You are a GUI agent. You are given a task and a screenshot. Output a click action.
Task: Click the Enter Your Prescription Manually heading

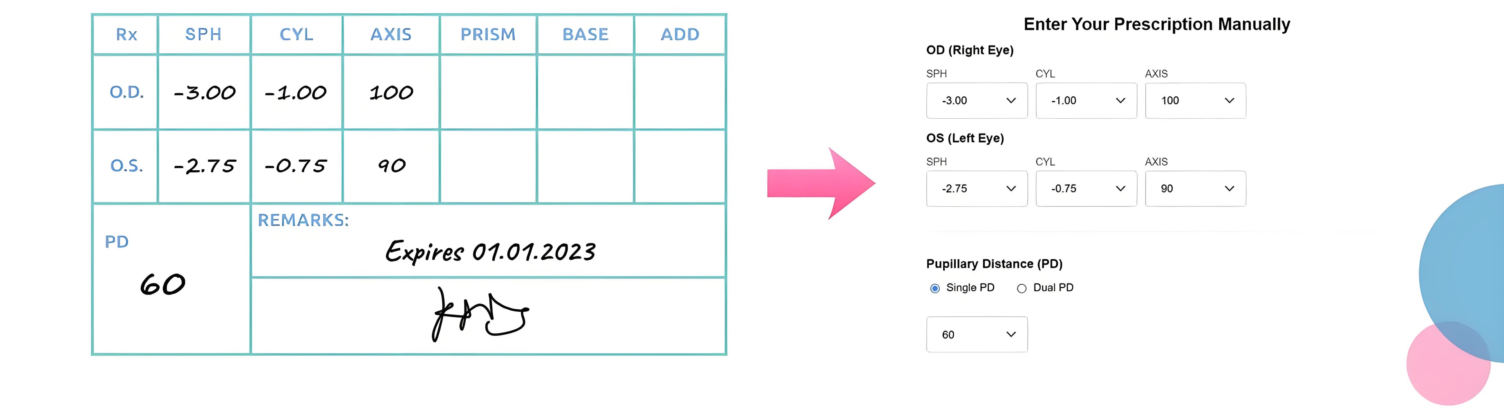point(1157,25)
